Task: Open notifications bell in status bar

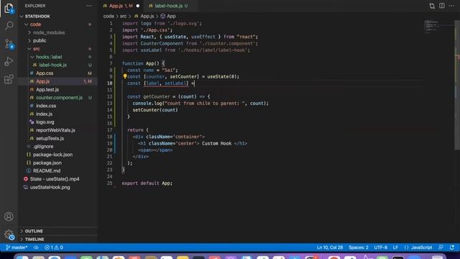Action: coord(452,247)
